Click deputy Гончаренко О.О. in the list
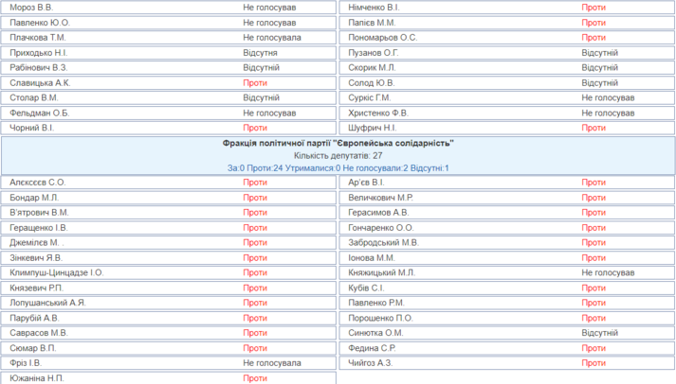This screenshot has width=676, height=384. [381, 228]
